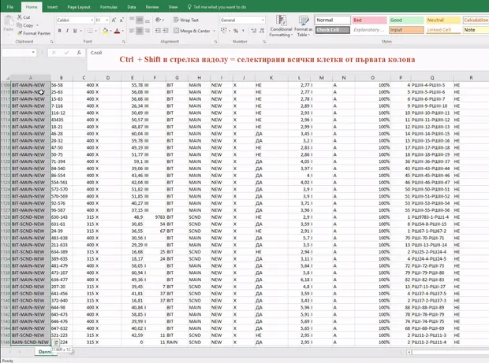Click Decrease Indent icon

(x=158, y=31)
